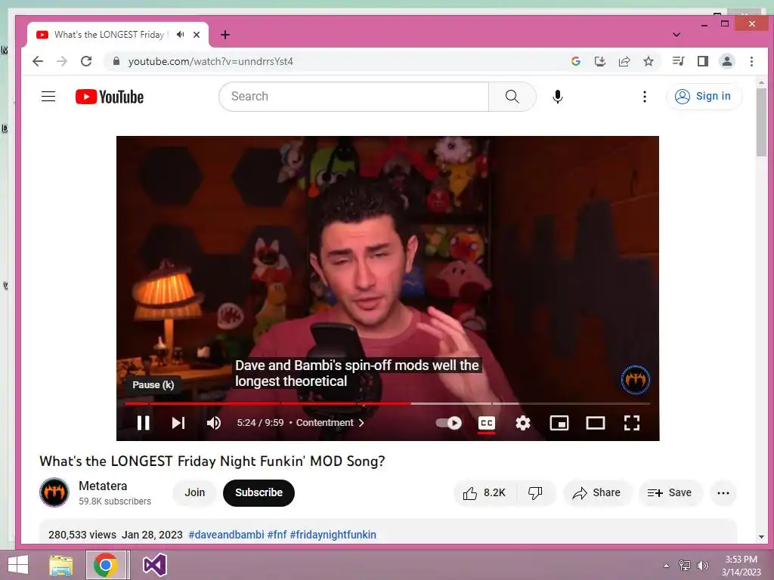The width and height of the screenshot is (774, 580).
Task: Open the taskbar volume icon
Action: pyautogui.click(x=702, y=566)
